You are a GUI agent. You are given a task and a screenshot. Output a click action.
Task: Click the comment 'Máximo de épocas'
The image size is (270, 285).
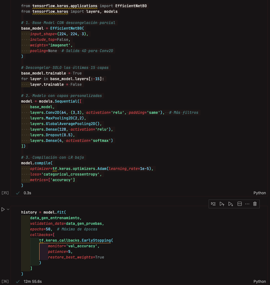pyautogui.click(x=79, y=229)
